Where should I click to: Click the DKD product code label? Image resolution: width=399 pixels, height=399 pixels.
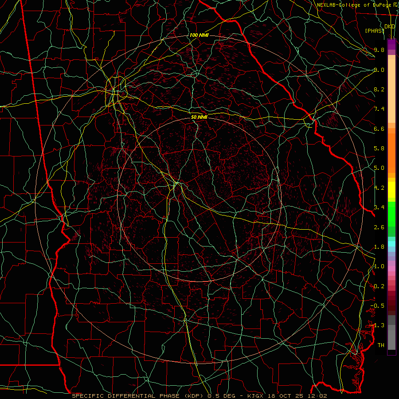390,27
